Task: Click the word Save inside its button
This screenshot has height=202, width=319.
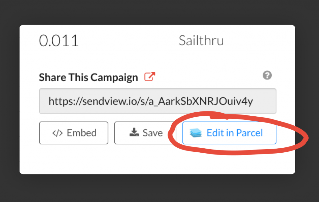Action: point(153,133)
